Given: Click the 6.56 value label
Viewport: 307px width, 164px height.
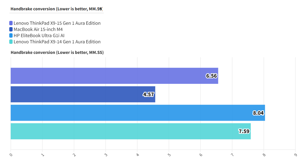Looking at the screenshot, I should tap(211, 76).
